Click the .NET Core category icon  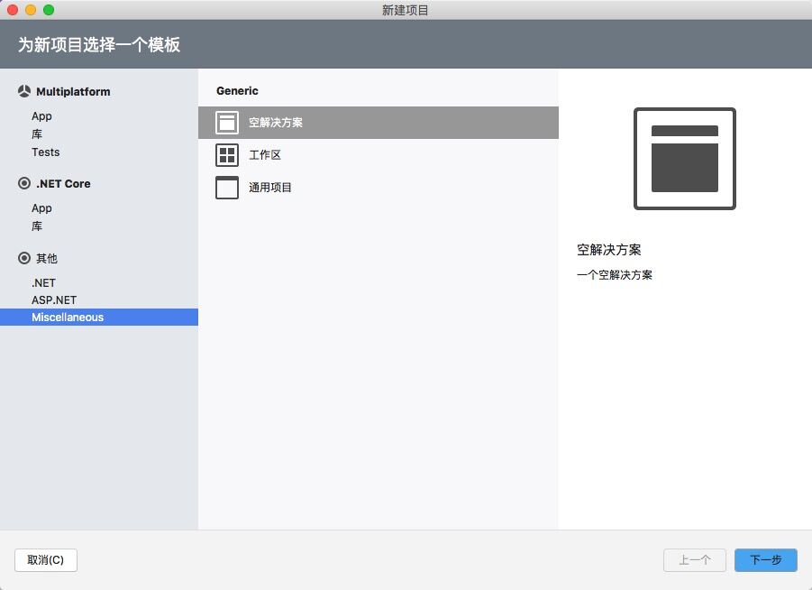23,183
